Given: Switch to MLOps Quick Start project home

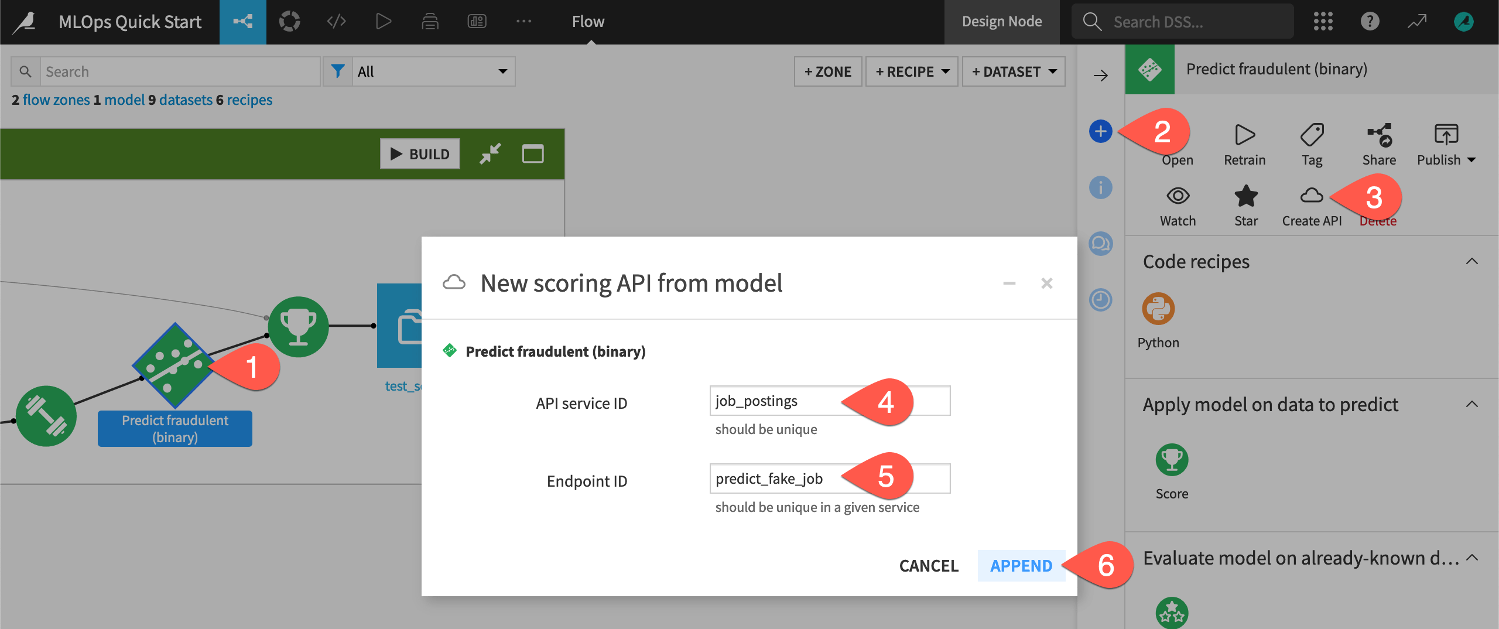Looking at the screenshot, I should (x=129, y=21).
